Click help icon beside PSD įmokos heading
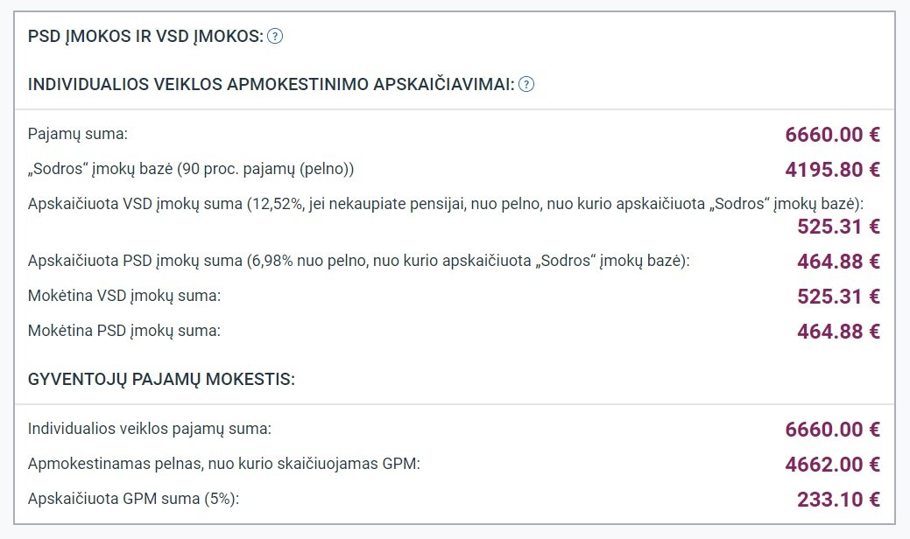The width and height of the screenshot is (910, 539). point(274,37)
